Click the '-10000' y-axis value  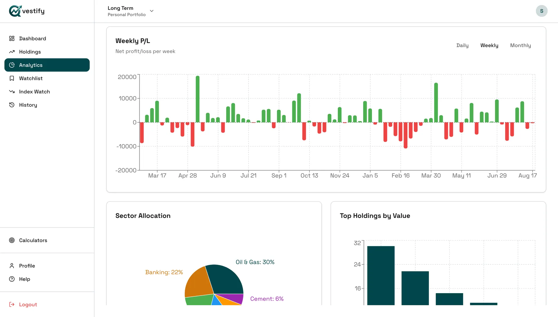pyautogui.click(x=126, y=146)
